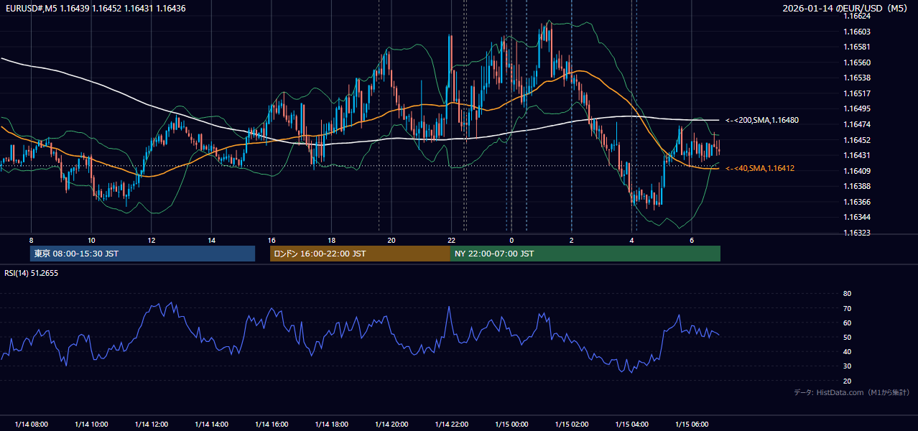Click hour label 10 under the price chart

point(91,240)
